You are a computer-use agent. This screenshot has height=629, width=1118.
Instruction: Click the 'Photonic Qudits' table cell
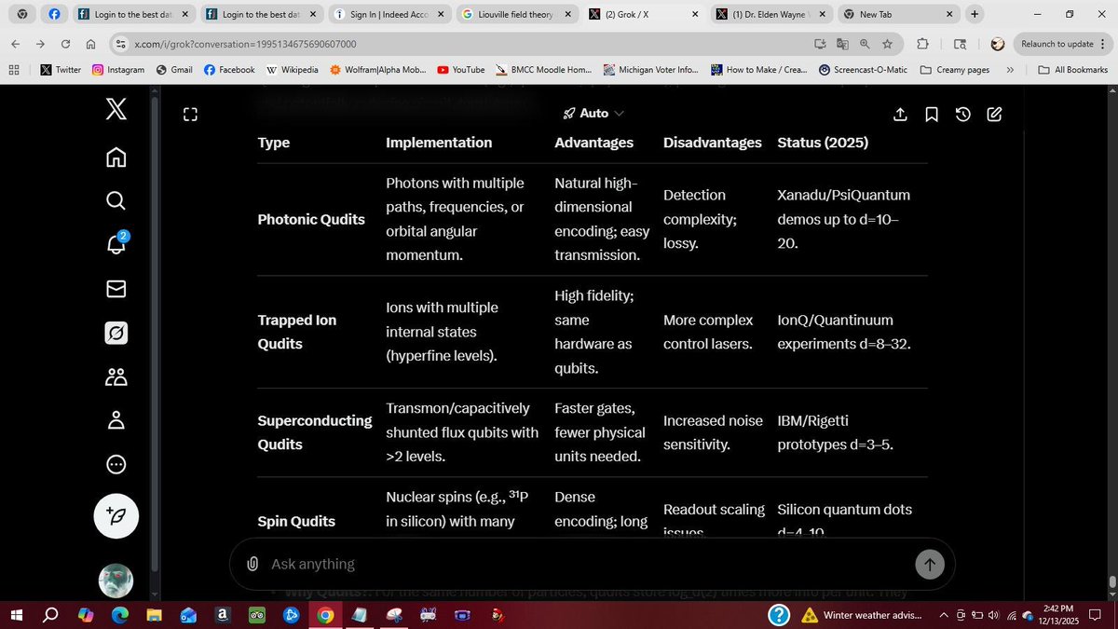311,220
